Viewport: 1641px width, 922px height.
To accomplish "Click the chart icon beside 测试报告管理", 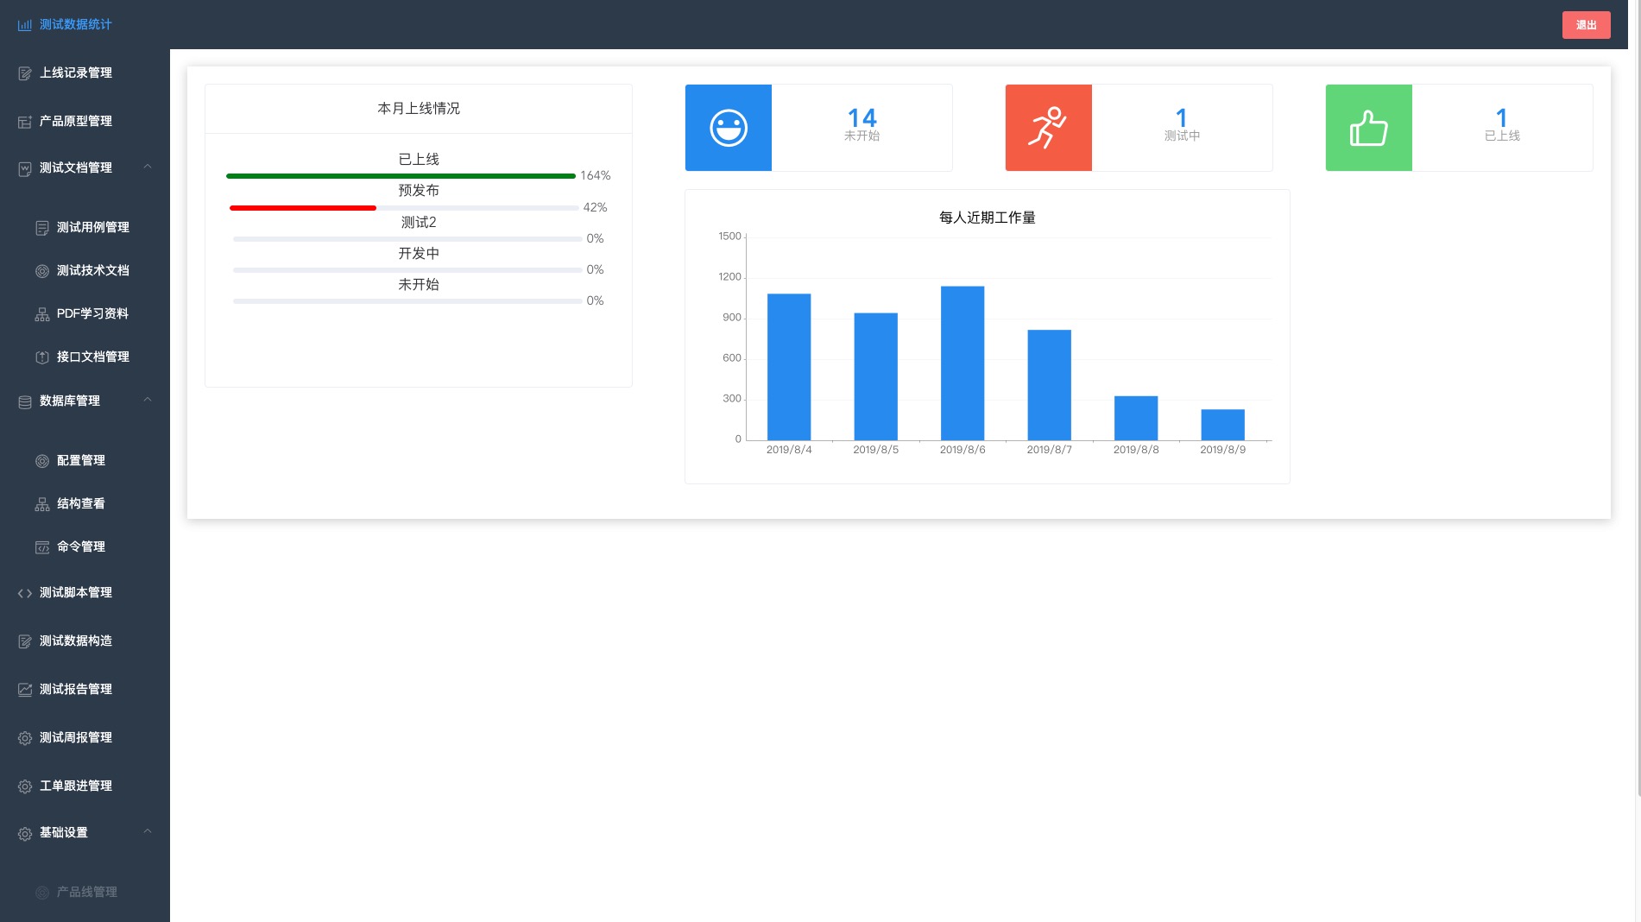I will pyautogui.click(x=25, y=690).
